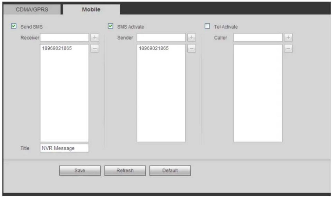Focus the Sender input field

[161, 37]
